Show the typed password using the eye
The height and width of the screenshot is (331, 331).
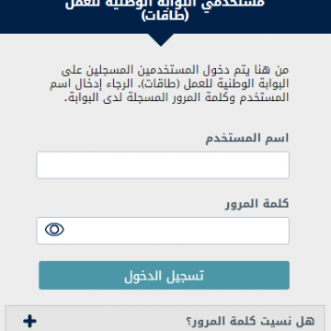[54, 230]
